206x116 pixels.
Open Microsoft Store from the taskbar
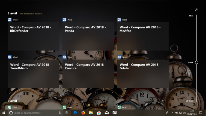click(99, 113)
